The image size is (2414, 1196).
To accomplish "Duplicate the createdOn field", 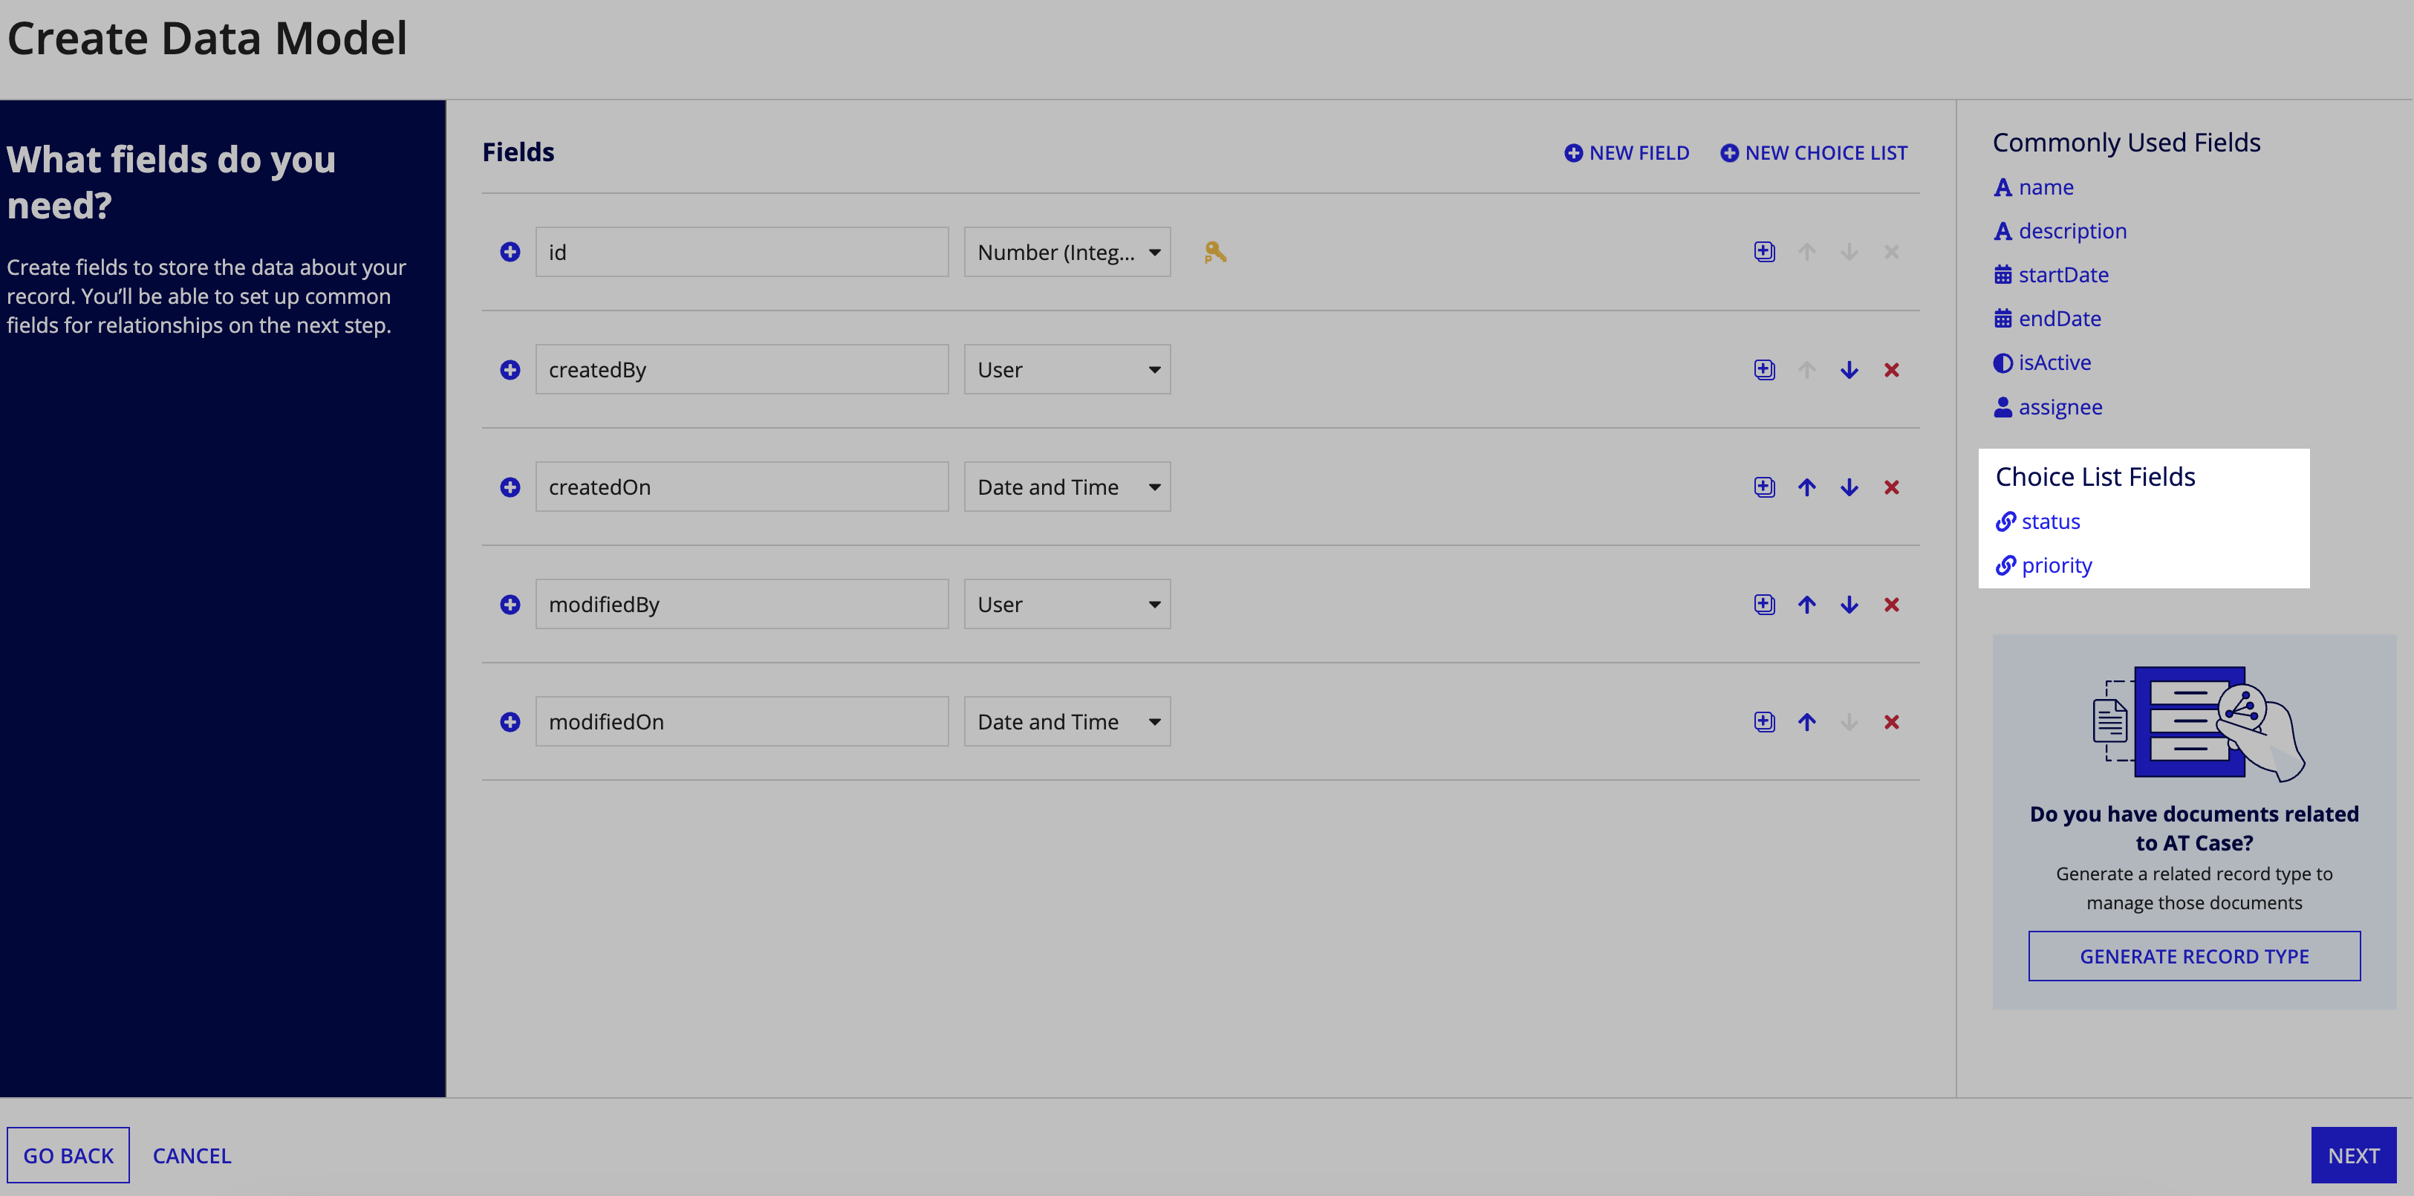I will point(1763,487).
